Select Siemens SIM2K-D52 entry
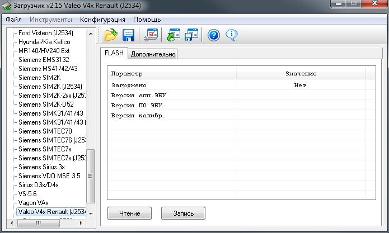 pyautogui.click(x=46, y=104)
